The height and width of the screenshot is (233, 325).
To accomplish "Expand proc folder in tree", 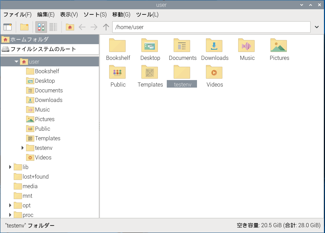I will point(10,215).
